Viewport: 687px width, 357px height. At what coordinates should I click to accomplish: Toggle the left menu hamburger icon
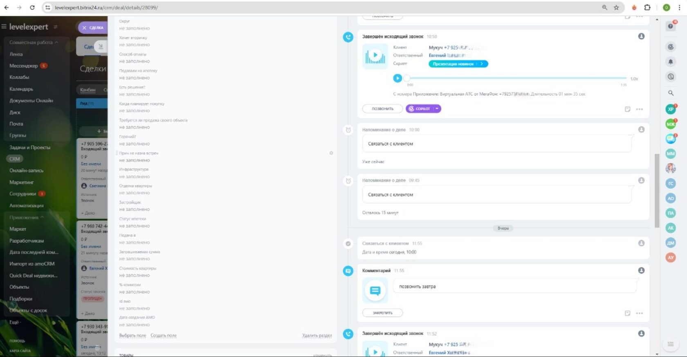click(x=4, y=27)
